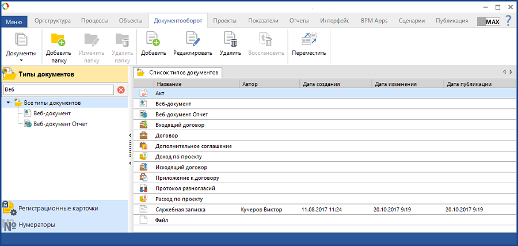Click the Delete (Удалить) trash icon
This screenshot has height=246, width=518.
click(x=230, y=40)
